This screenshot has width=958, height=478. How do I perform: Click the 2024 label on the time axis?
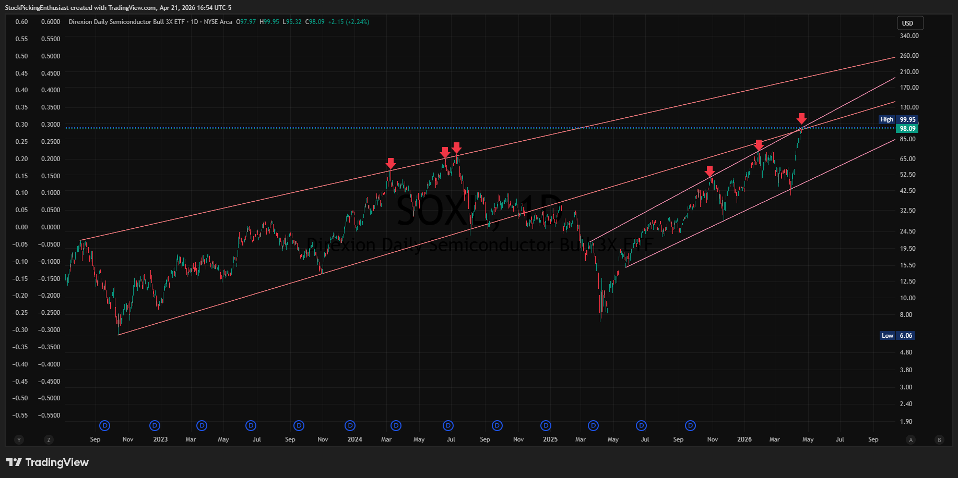(x=355, y=439)
